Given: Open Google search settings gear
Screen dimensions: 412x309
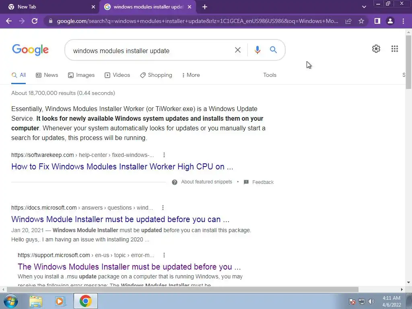Looking at the screenshot, I should (x=376, y=49).
